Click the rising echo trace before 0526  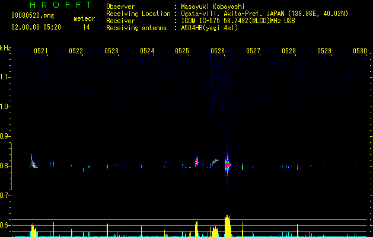point(215,162)
